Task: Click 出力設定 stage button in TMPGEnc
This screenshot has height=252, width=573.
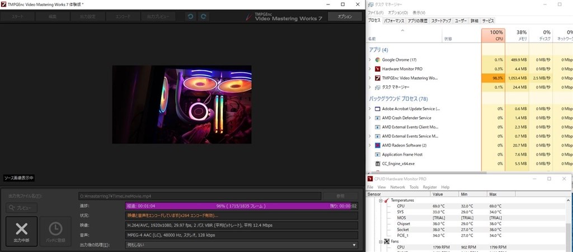Action: (87, 16)
